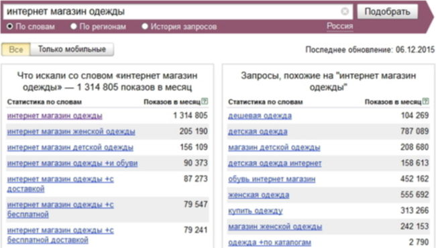Click the value '158 613'

(415, 163)
